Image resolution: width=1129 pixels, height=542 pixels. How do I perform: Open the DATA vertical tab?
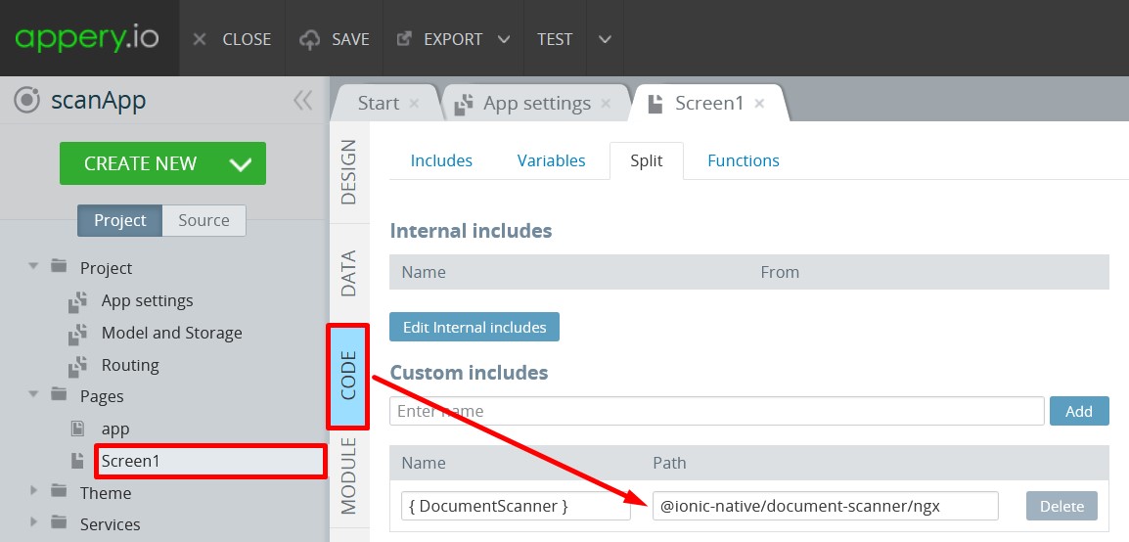click(x=349, y=273)
